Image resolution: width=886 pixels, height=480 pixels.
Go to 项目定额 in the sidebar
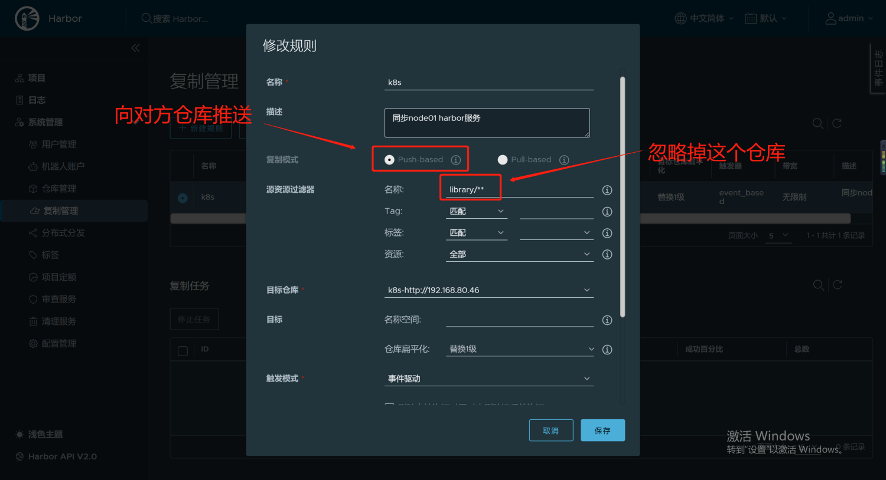click(59, 277)
